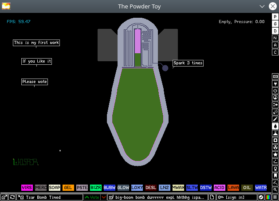Pause the simulation
This screenshot has height=201, width=279.
275,197
